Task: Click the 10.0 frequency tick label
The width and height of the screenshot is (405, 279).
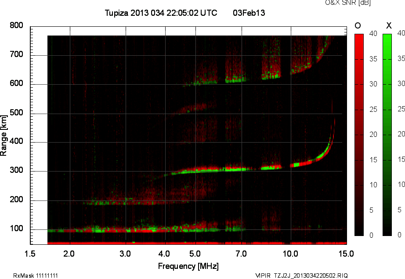Action: point(290,254)
